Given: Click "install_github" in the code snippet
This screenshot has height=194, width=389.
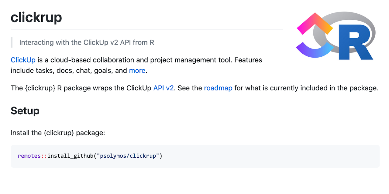Looking at the screenshot, I should 71,156.
